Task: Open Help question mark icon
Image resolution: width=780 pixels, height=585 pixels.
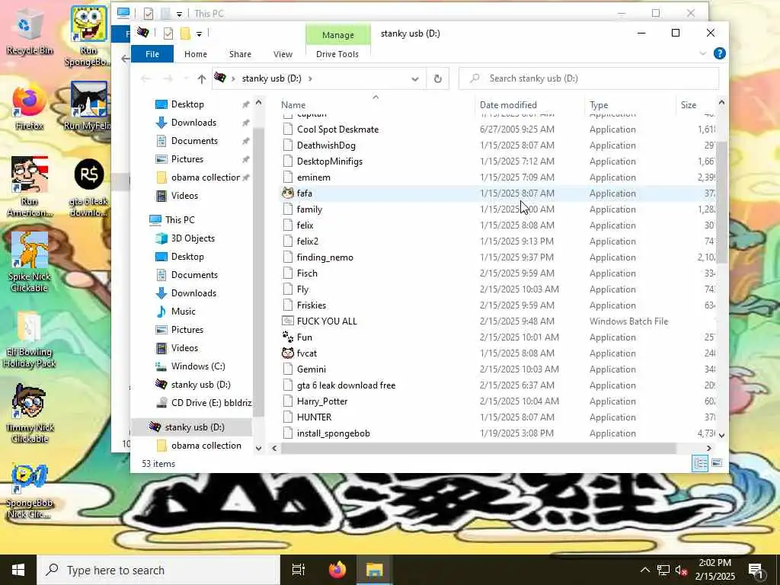Action: click(719, 54)
